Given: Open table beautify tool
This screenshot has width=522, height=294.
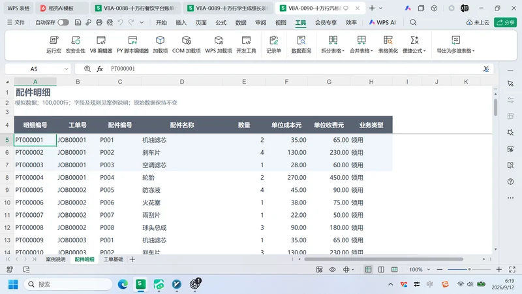Looking at the screenshot, I should (x=388, y=44).
